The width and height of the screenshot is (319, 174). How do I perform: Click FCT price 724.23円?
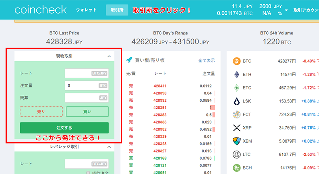[287, 114]
